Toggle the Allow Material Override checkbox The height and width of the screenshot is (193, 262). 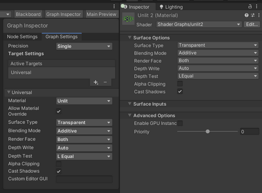[59, 111]
